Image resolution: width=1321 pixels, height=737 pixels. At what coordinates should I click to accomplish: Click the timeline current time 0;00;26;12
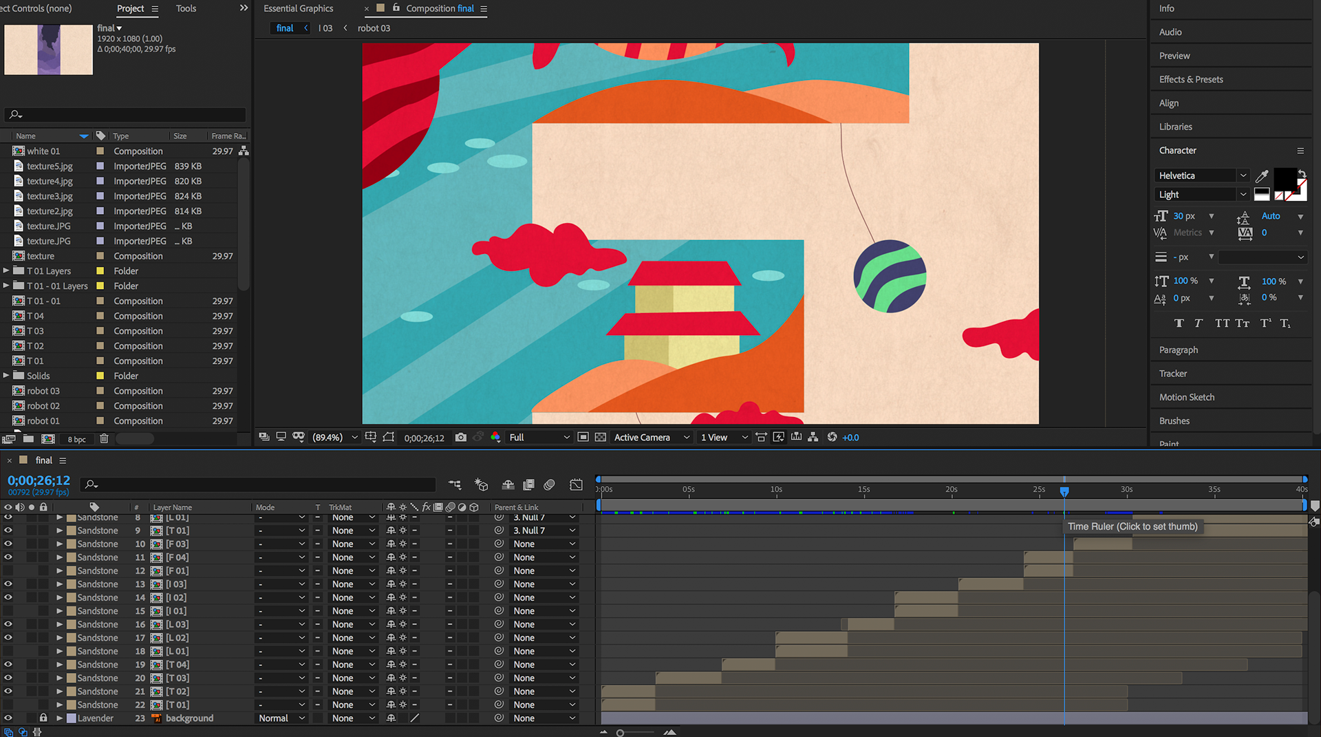(39, 480)
